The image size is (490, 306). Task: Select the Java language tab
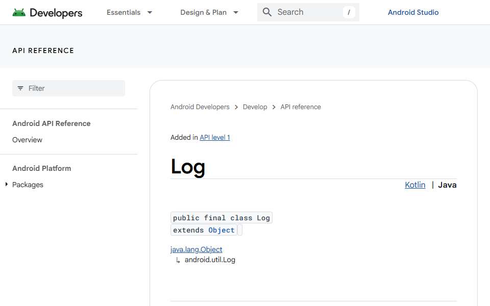(x=447, y=185)
